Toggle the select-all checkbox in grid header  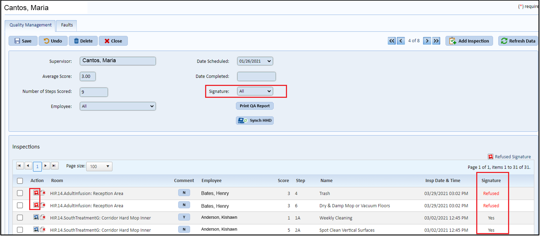click(20, 181)
